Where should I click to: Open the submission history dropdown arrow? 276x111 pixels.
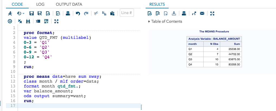[23, 13]
